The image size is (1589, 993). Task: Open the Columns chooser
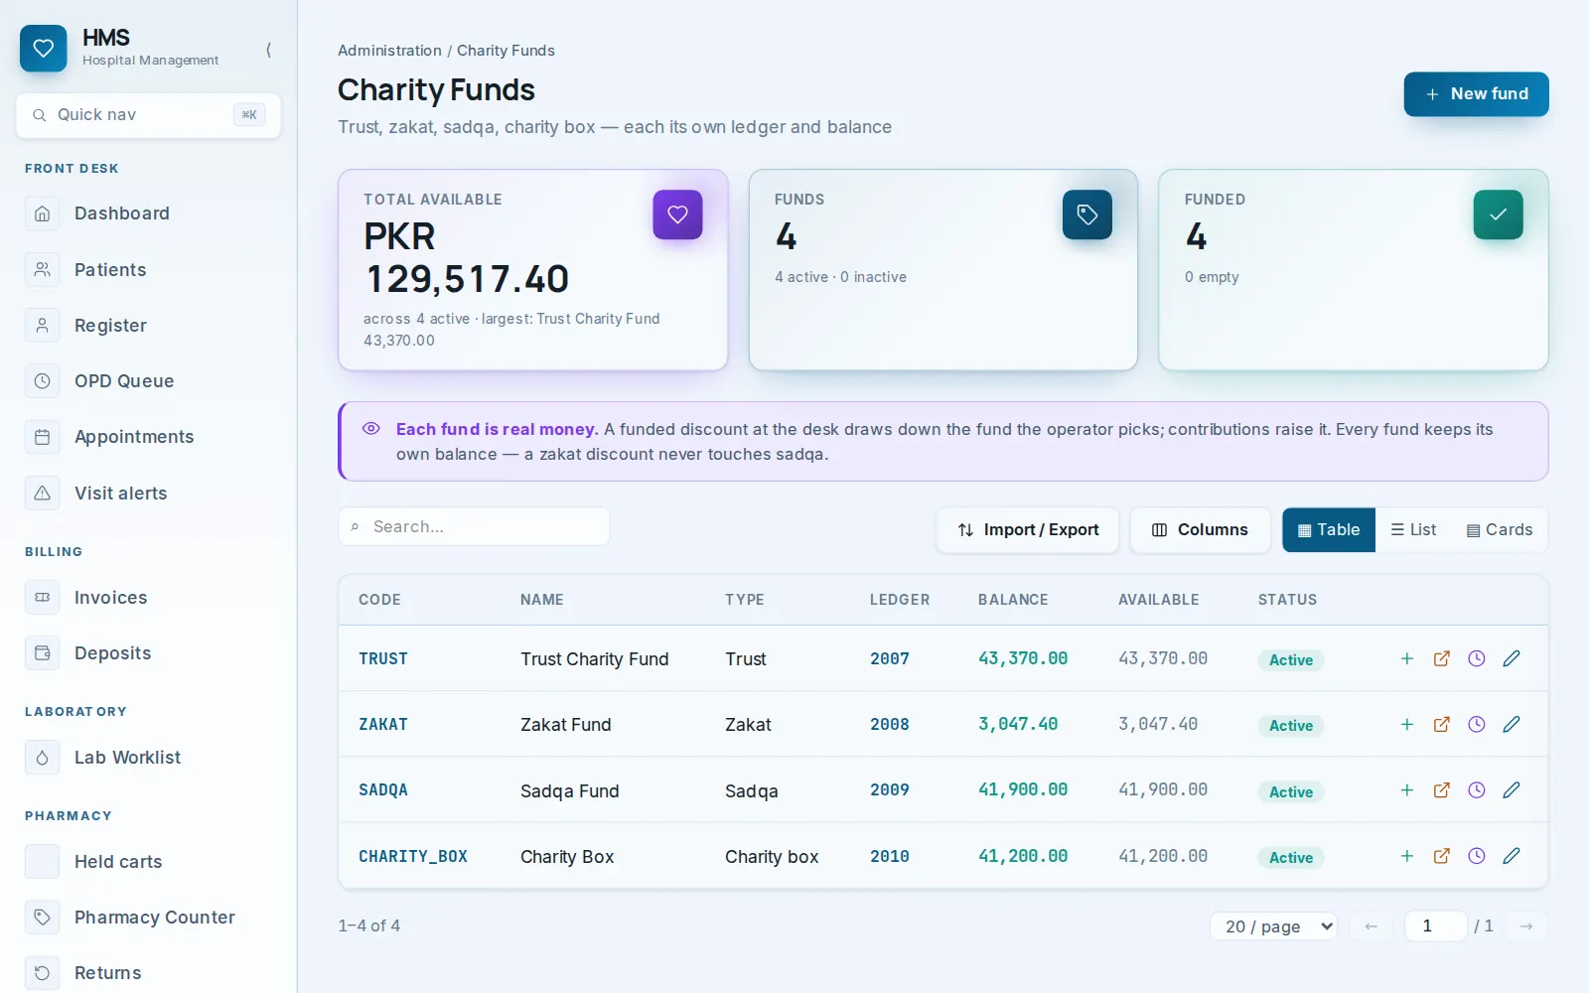coord(1200,530)
